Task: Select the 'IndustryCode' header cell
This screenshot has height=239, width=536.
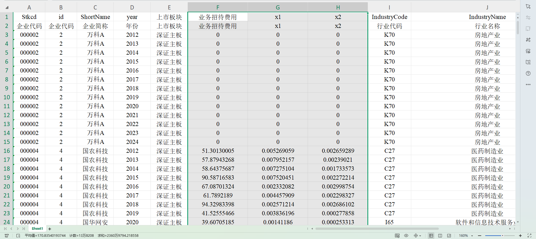Action: point(389,17)
